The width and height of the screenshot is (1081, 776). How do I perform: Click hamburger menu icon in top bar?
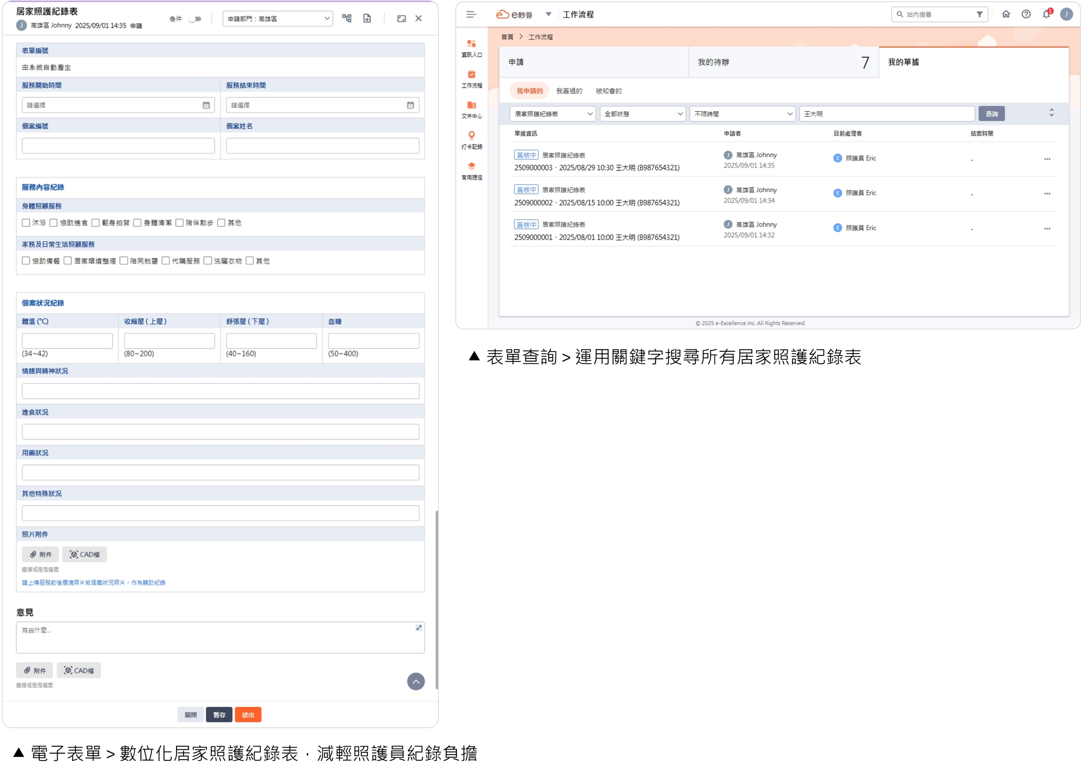(471, 14)
